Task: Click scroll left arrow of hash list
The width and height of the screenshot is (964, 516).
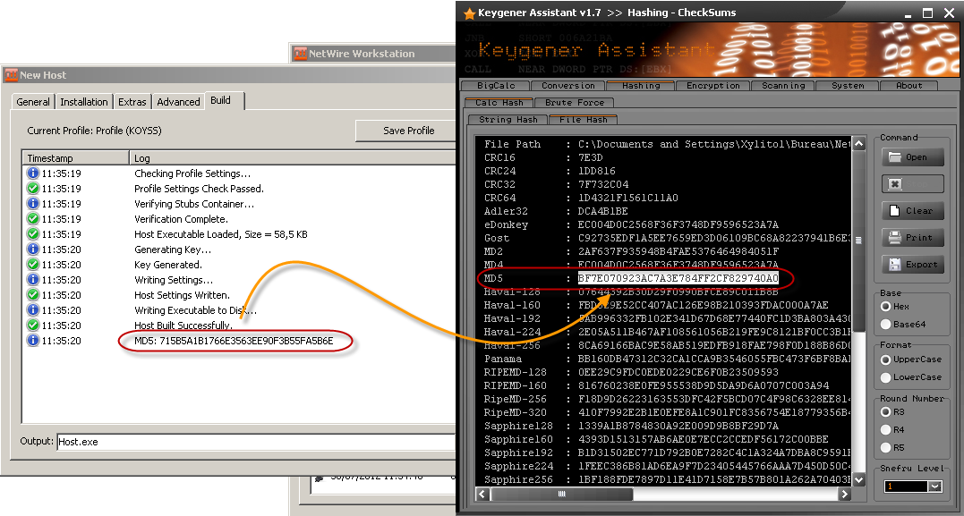Action: [x=482, y=494]
